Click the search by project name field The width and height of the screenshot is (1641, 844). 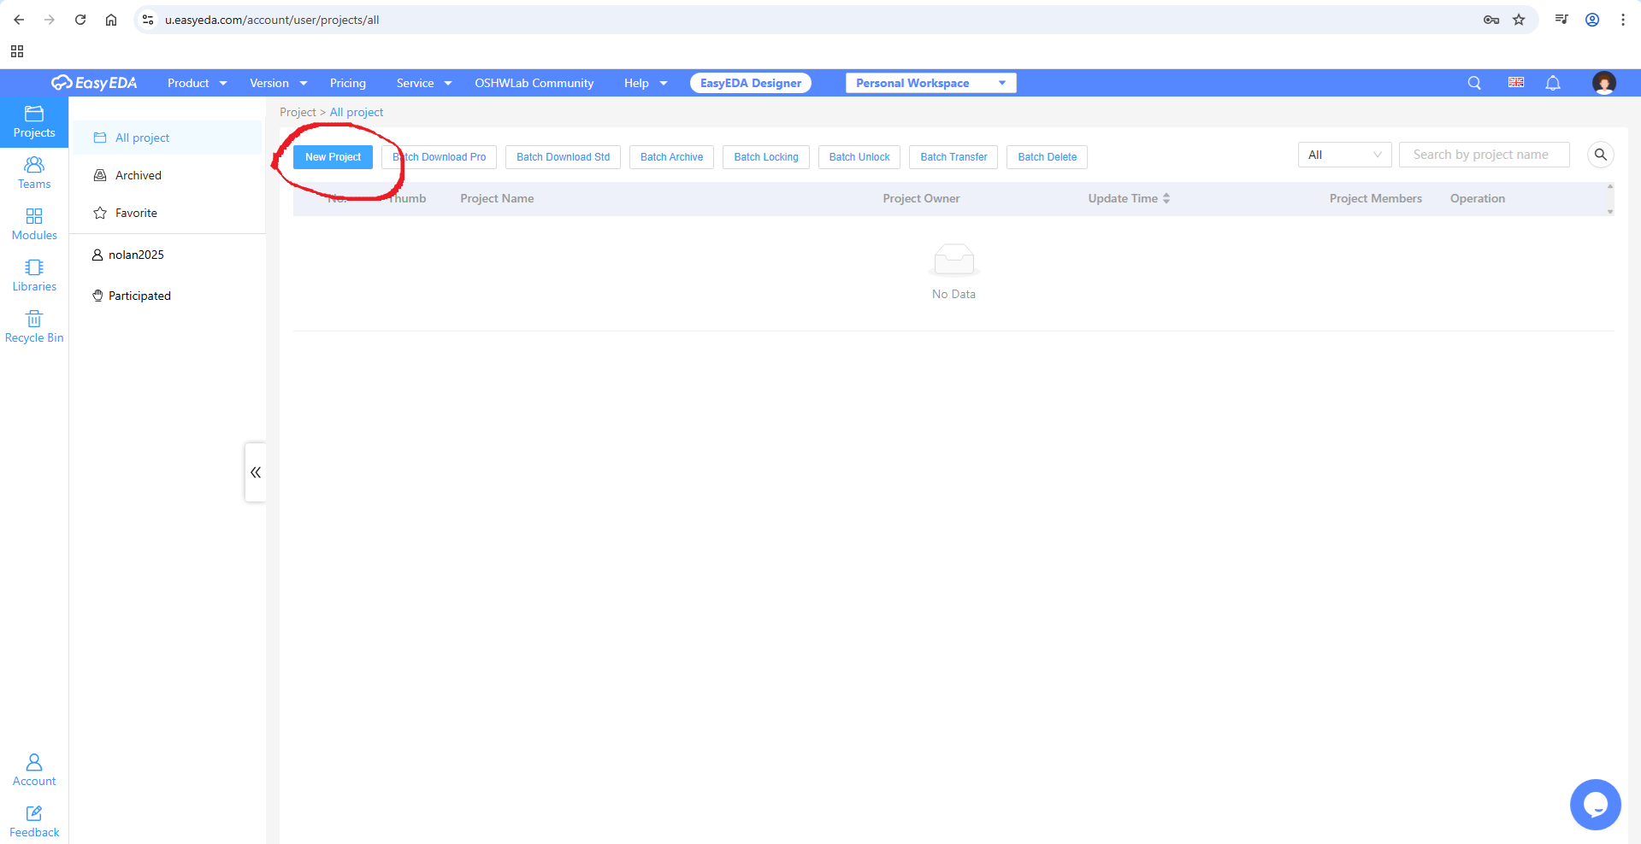1484,155
